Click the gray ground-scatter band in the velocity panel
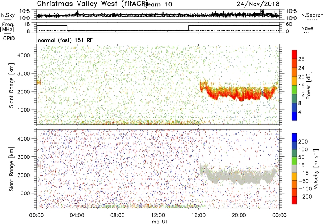 (x=240, y=177)
